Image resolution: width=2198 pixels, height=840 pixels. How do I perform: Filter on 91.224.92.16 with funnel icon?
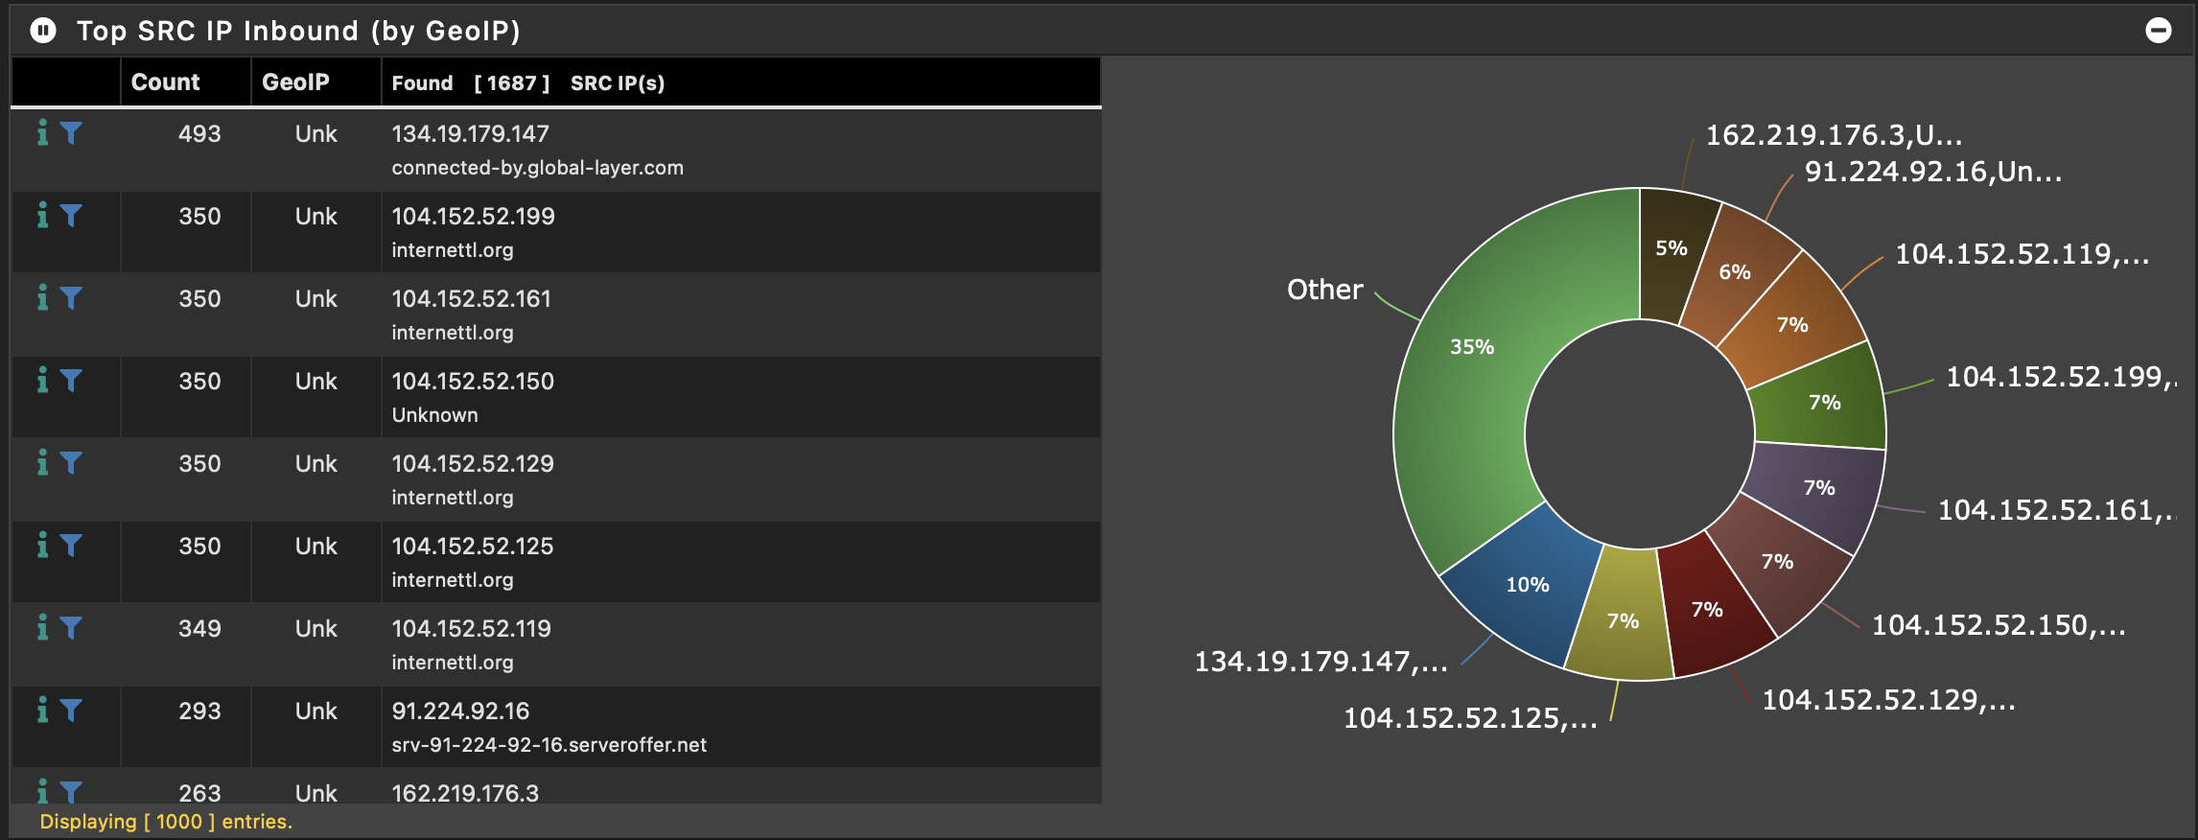click(x=71, y=711)
